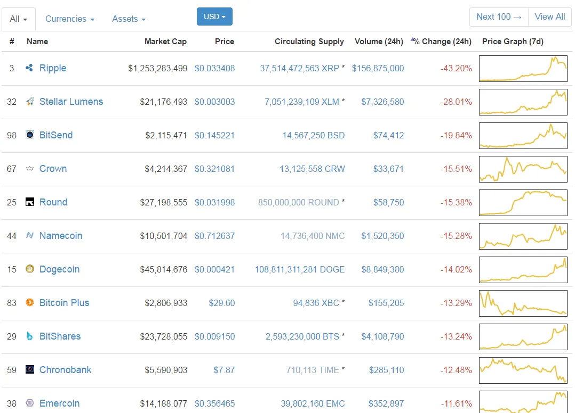Click the Crown coin icon
The height and width of the screenshot is (413, 575).
tap(30, 169)
